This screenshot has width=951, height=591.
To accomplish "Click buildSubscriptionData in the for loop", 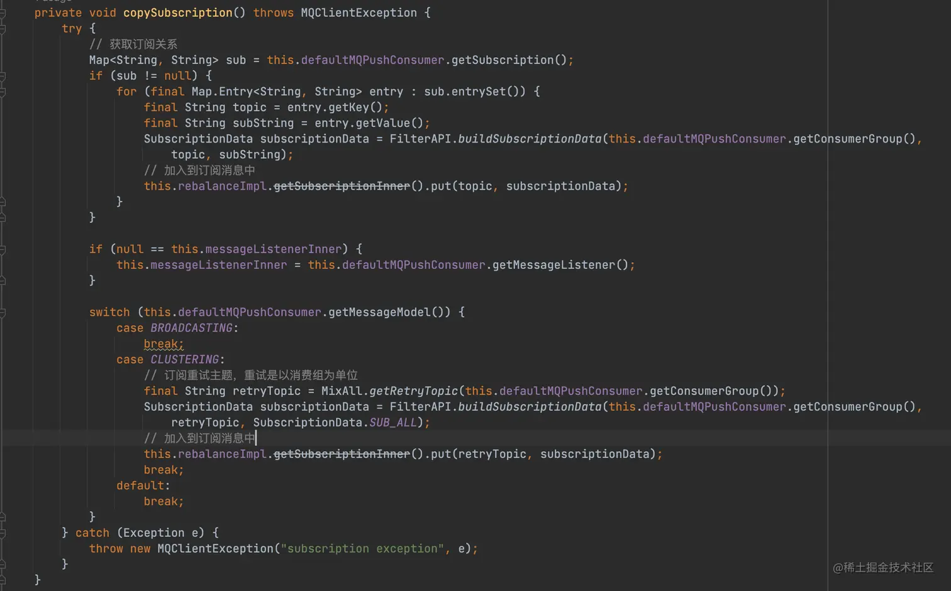I will (530, 139).
